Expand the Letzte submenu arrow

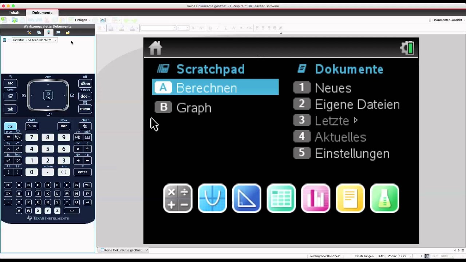356,120
